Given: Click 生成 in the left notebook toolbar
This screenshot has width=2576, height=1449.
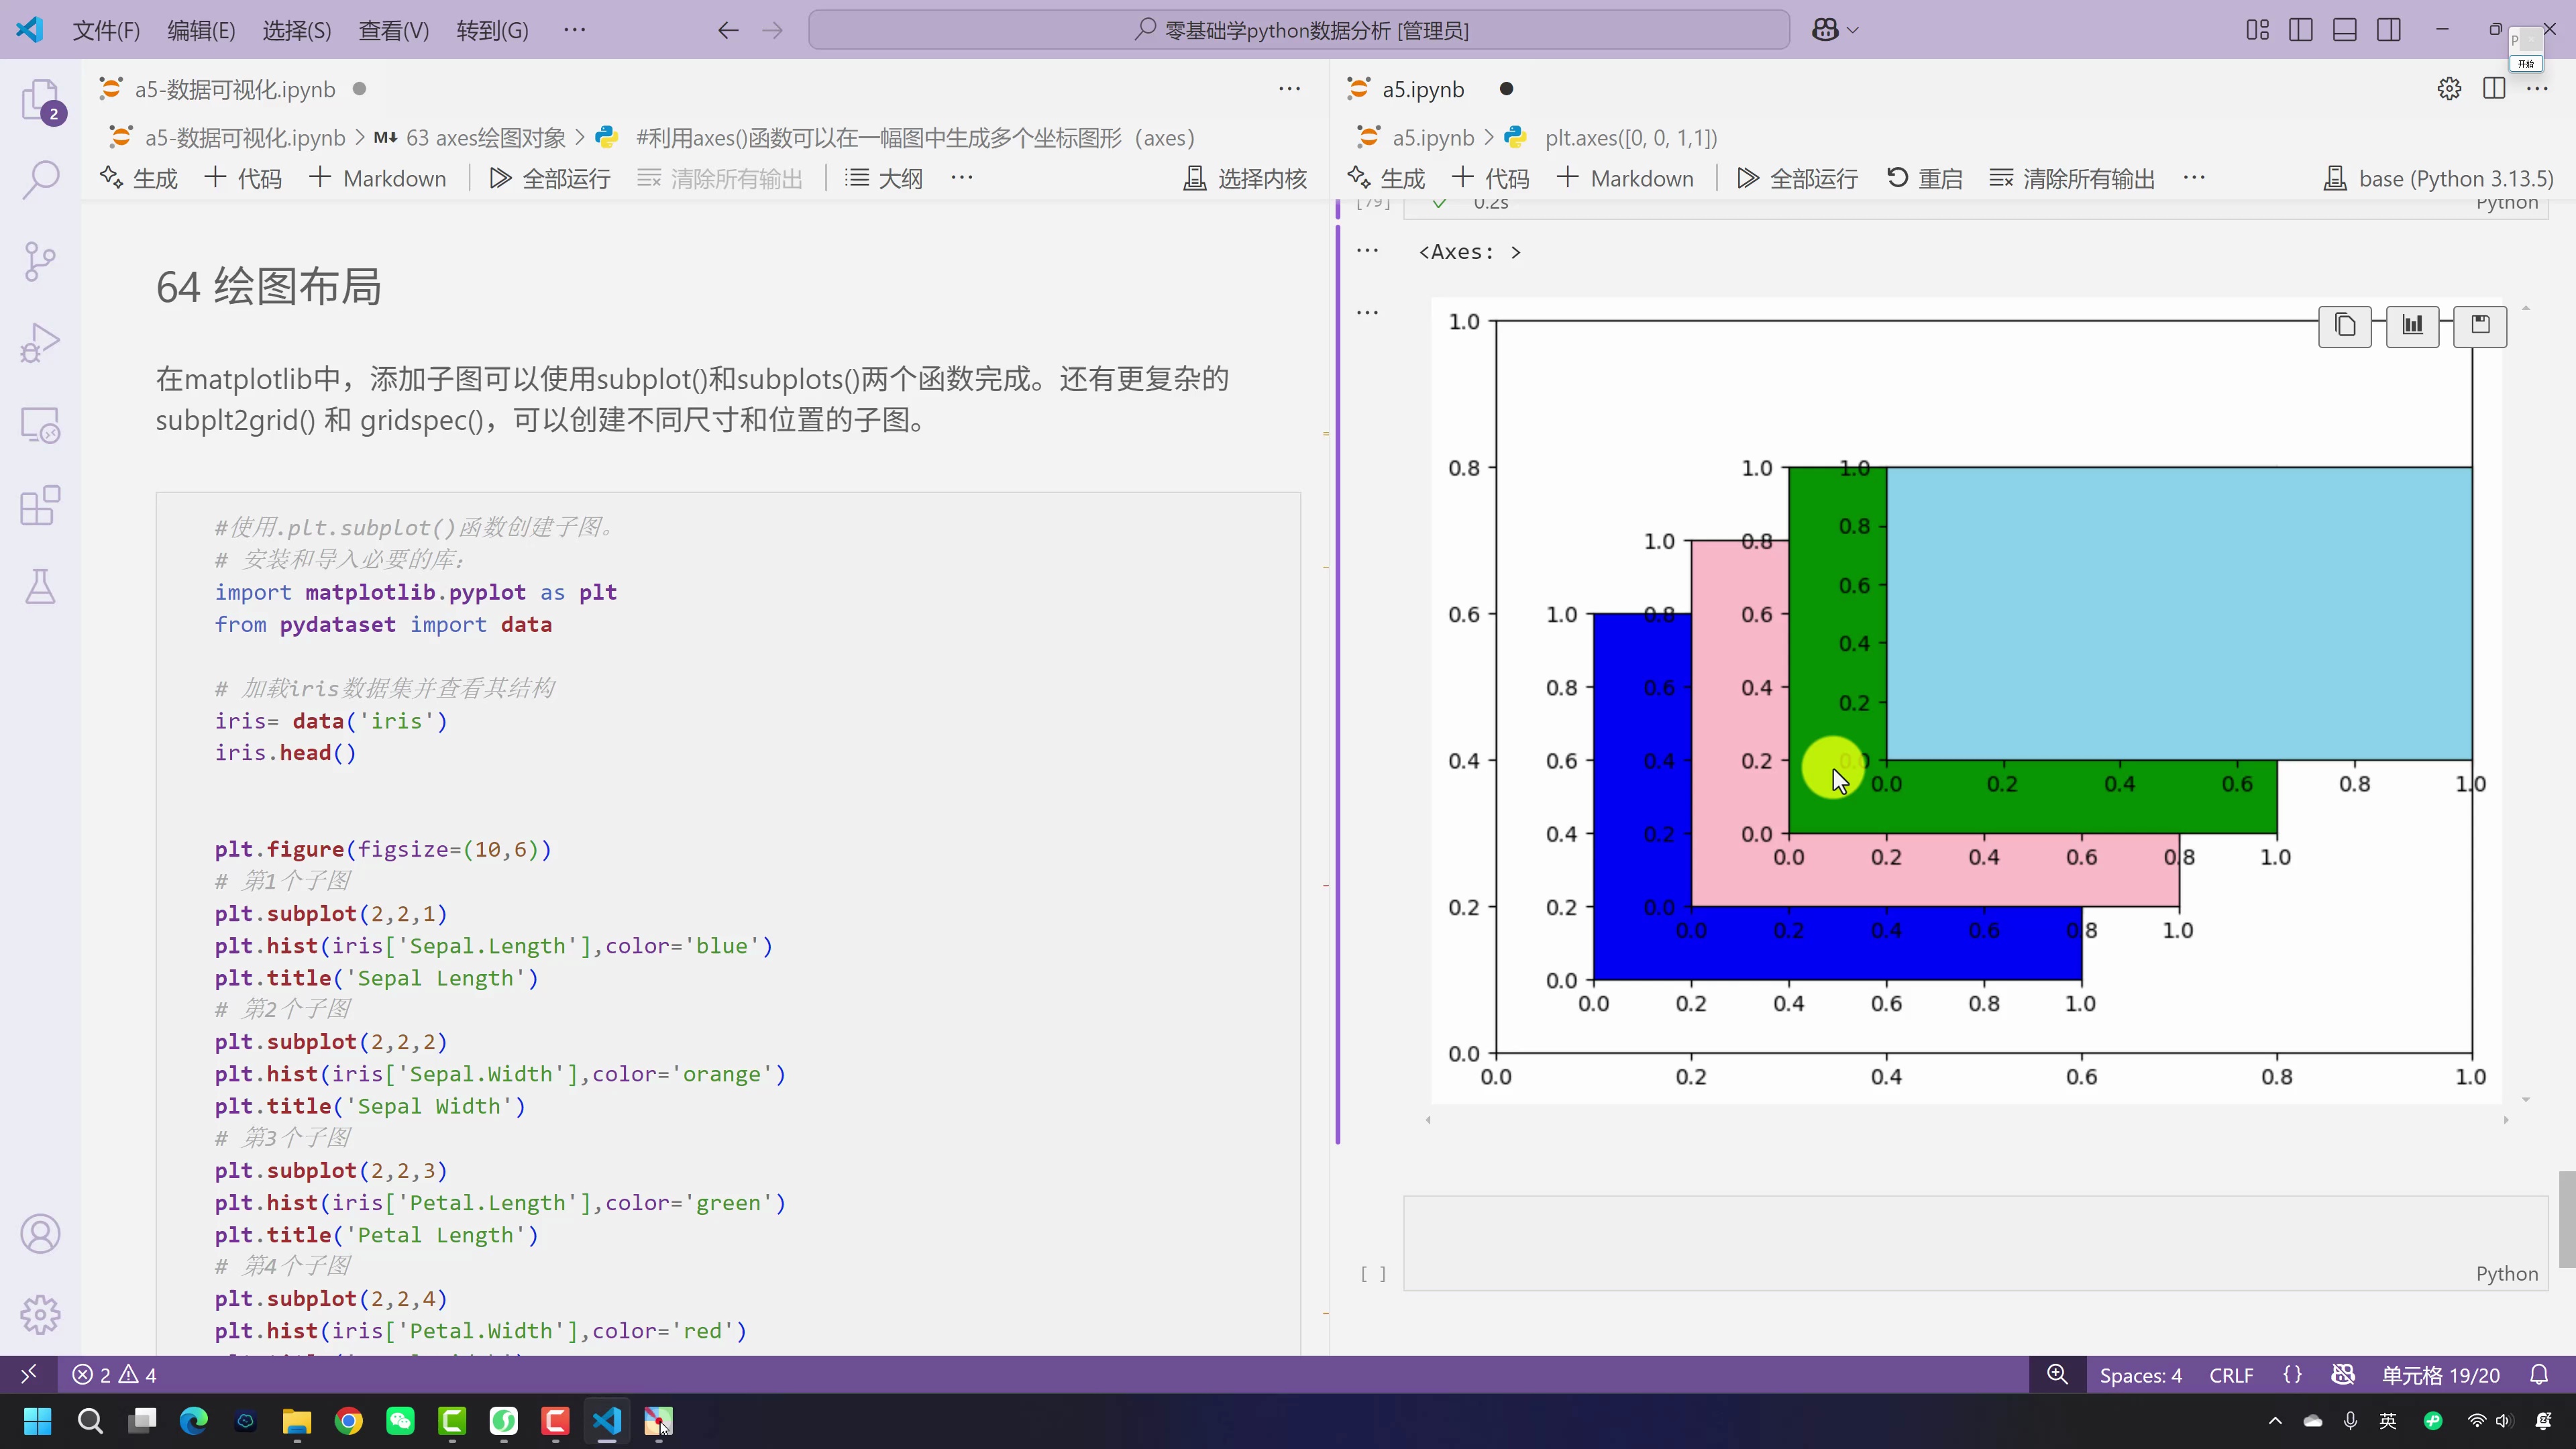Looking at the screenshot, I should (139, 178).
